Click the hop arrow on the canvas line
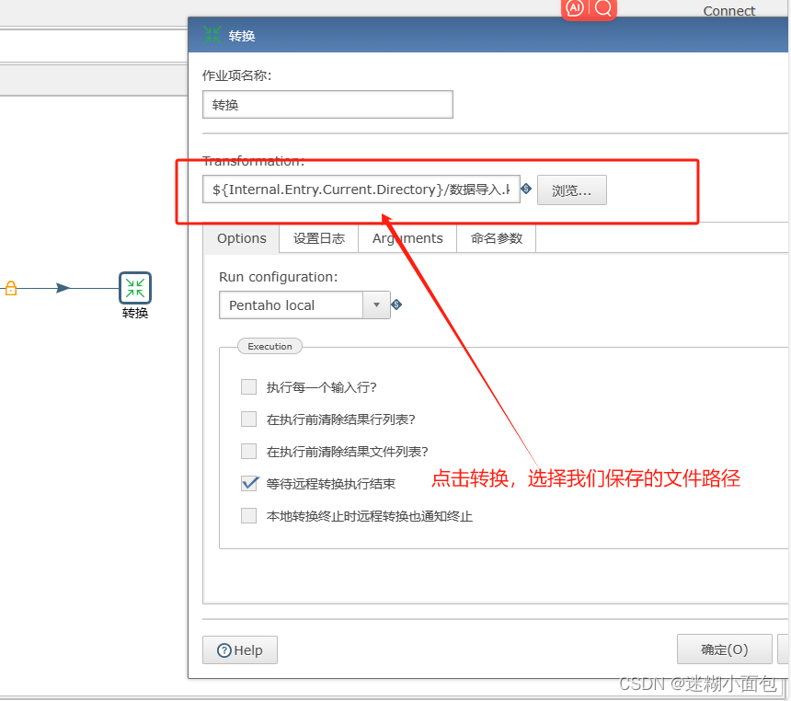This screenshot has height=701, width=791. coord(63,288)
